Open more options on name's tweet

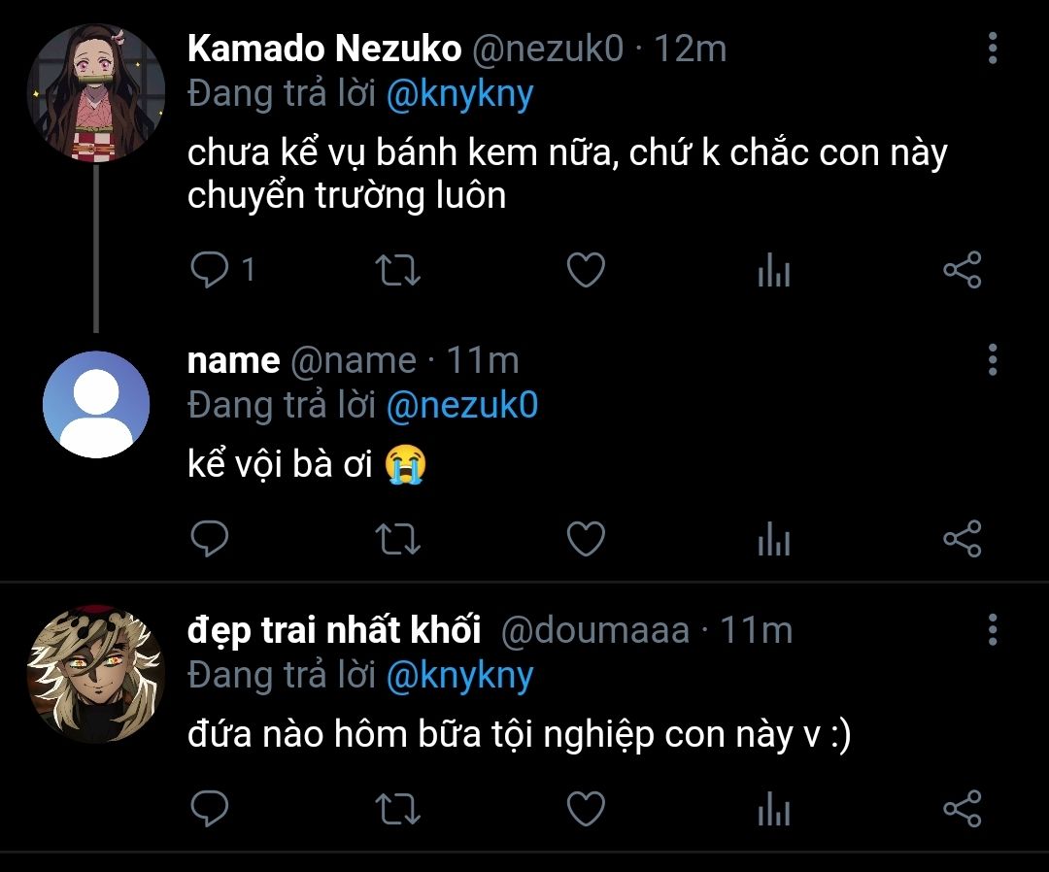992,359
